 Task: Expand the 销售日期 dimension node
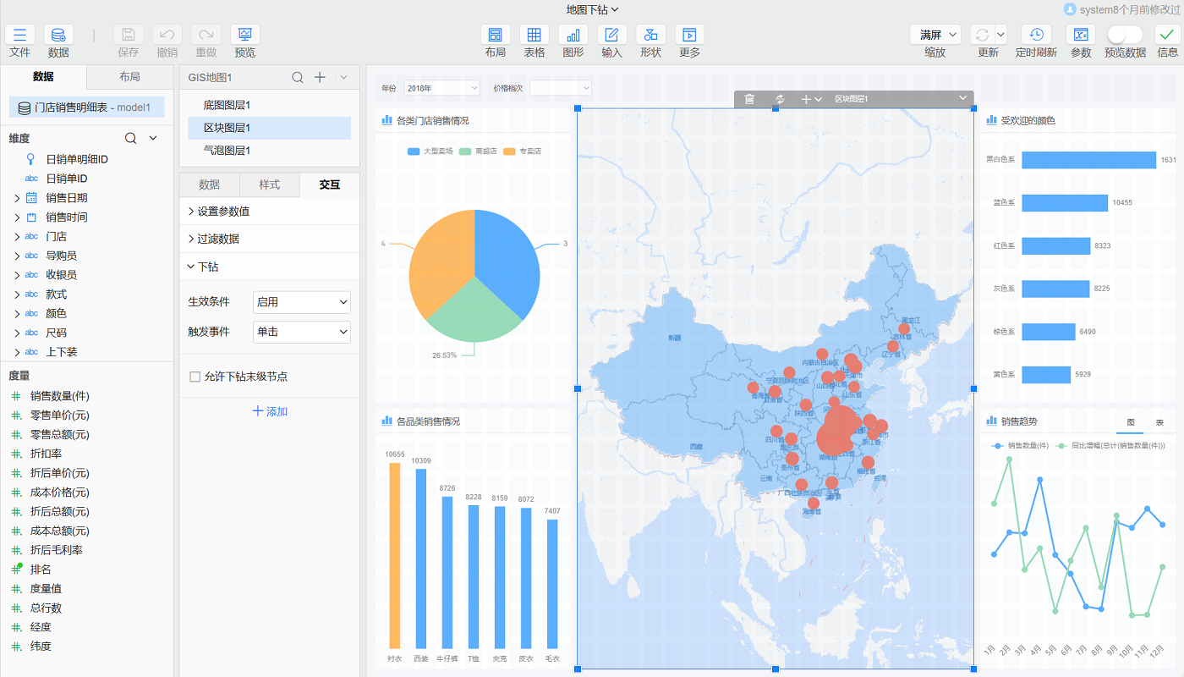click(17, 198)
